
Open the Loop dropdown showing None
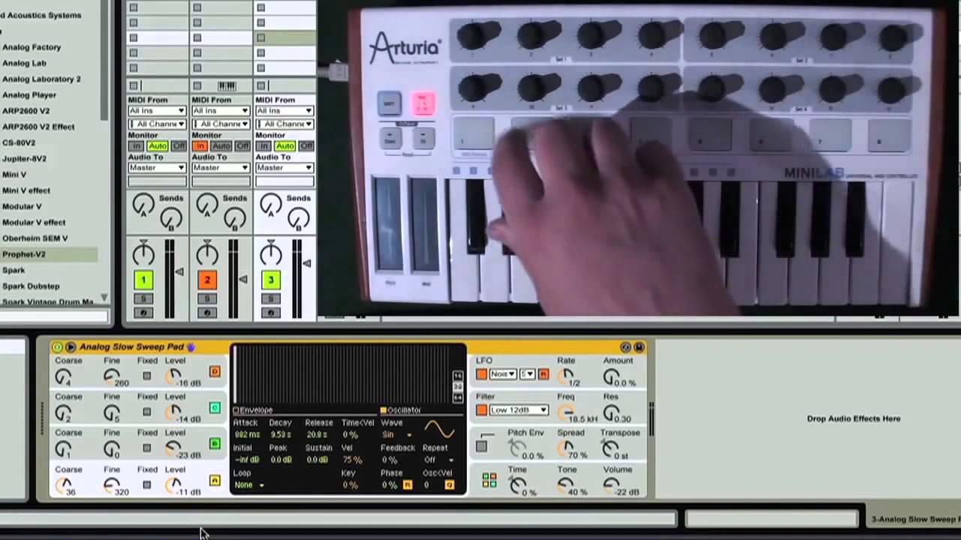point(249,485)
